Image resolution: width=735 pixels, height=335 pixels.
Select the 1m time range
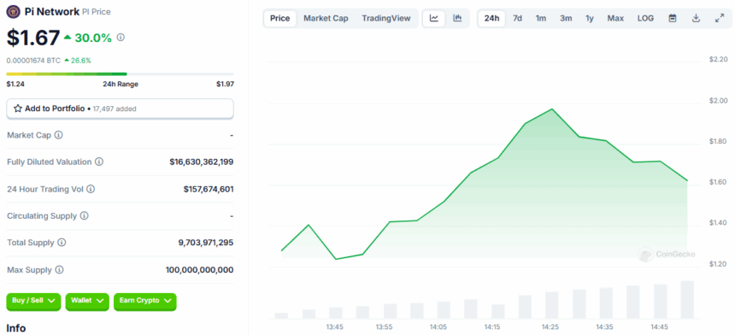coord(541,19)
